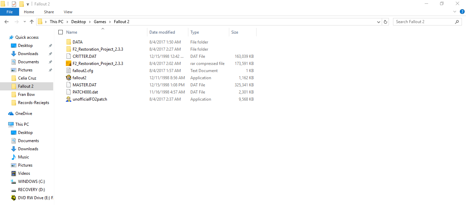Click the OneDrive cloud icon

point(11,114)
